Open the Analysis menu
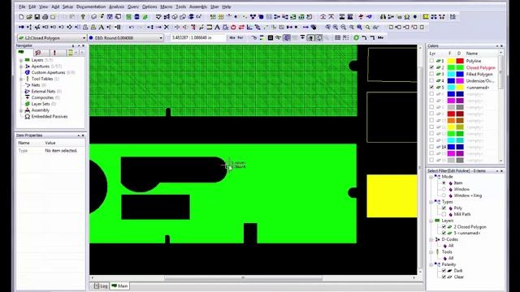Viewport: 520px width, 292px height. coord(116,6)
